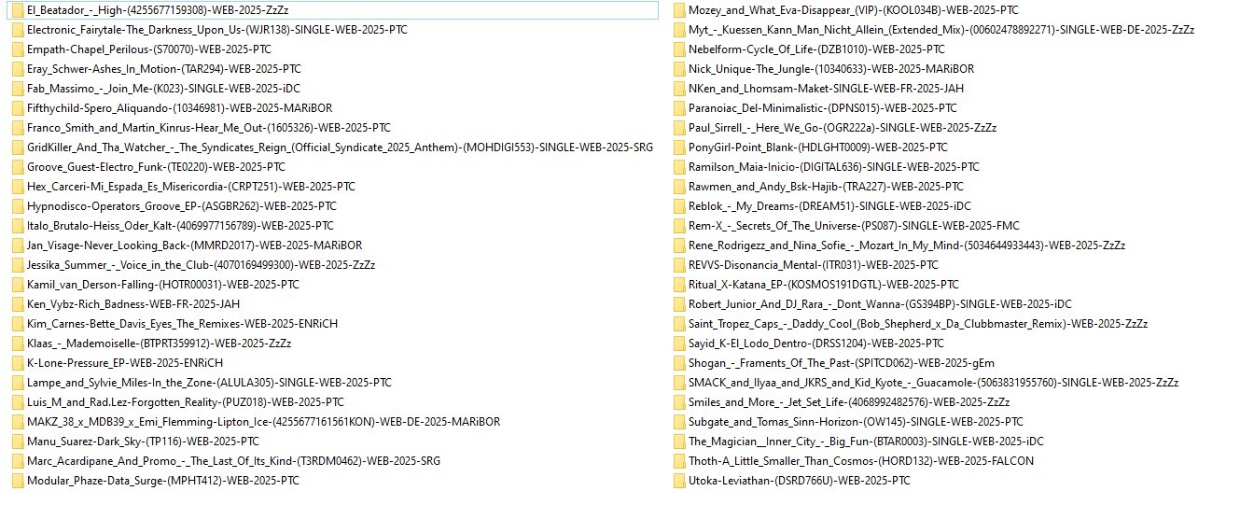Select the Sayid_K-El_Lodo_Dentro folder name
The width and height of the screenshot is (1240, 505).
point(816,344)
